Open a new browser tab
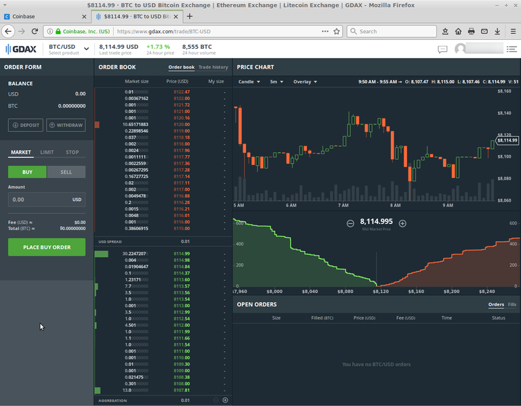 tap(190, 16)
